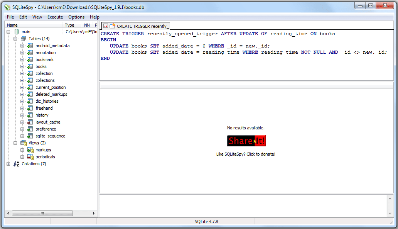Click the SQLiteSpy app icon in title bar
398x229 pixels.
pos(8,7)
